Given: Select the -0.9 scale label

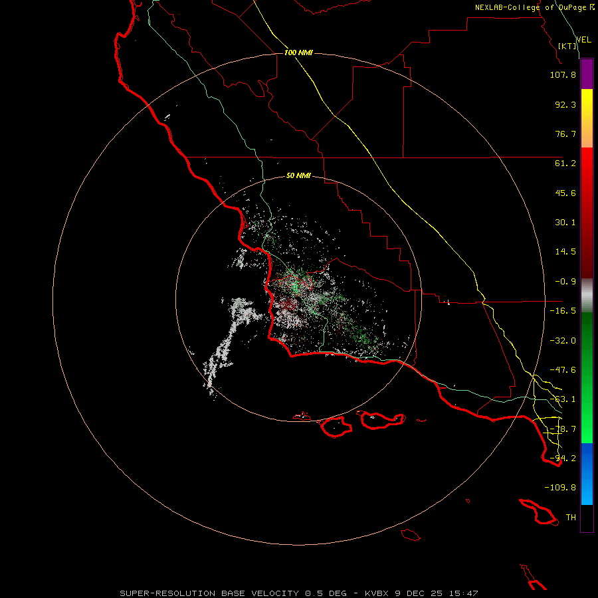Looking at the screenshot, I should pos(565,282).
